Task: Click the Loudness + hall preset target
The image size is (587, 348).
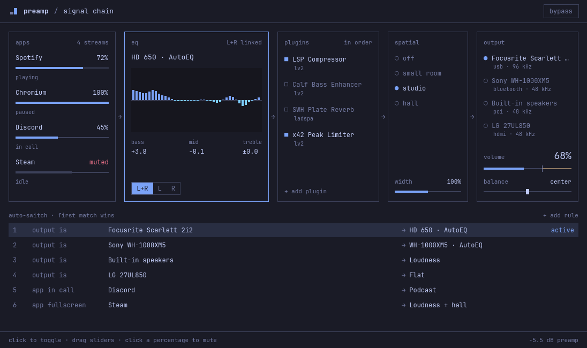Action: pos(438,305)
